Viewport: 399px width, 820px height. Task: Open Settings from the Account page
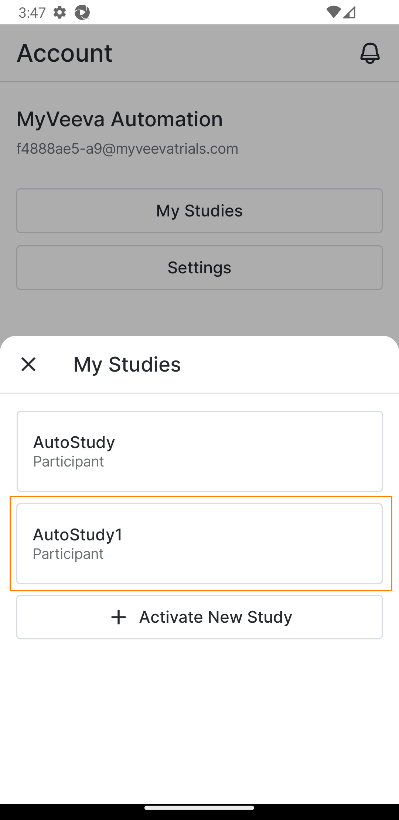199,268
